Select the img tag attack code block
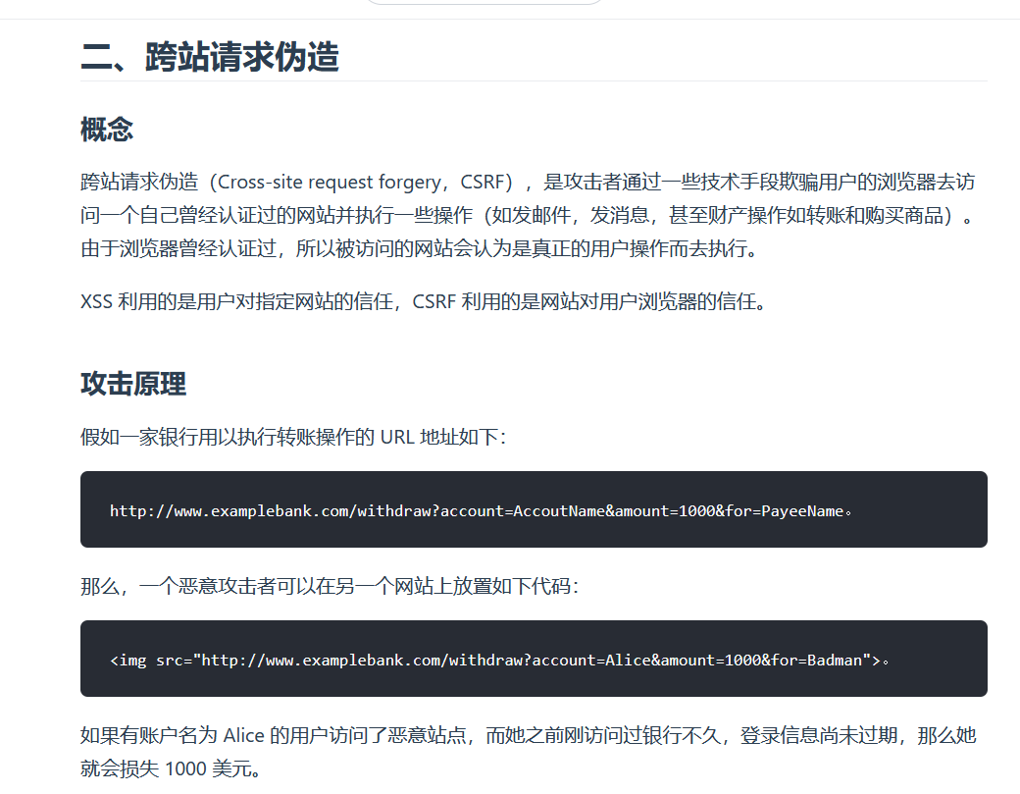Viewport: 1020px width, 794px height. coord(533,659)
